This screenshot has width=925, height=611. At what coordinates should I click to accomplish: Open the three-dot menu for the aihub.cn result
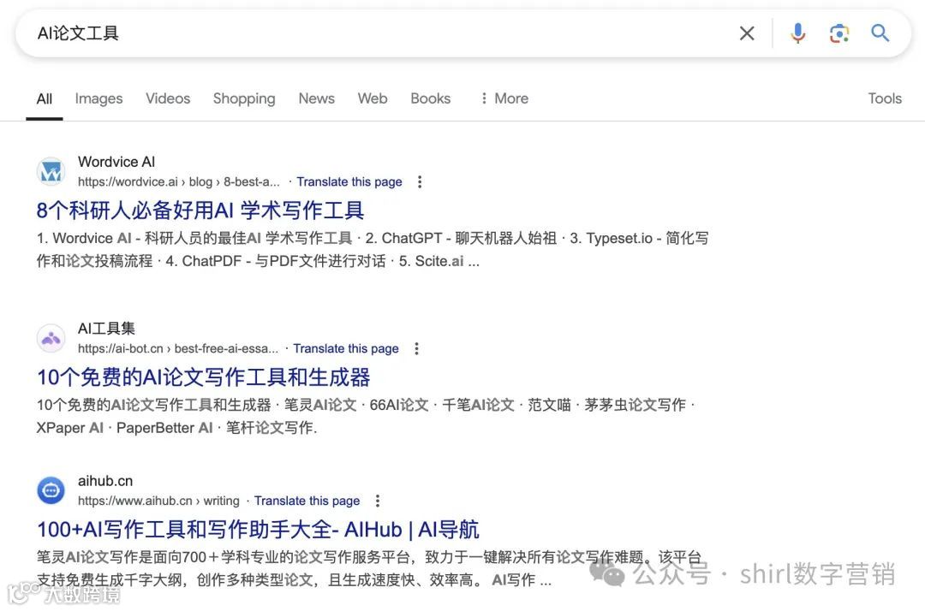tap(378, 501)
